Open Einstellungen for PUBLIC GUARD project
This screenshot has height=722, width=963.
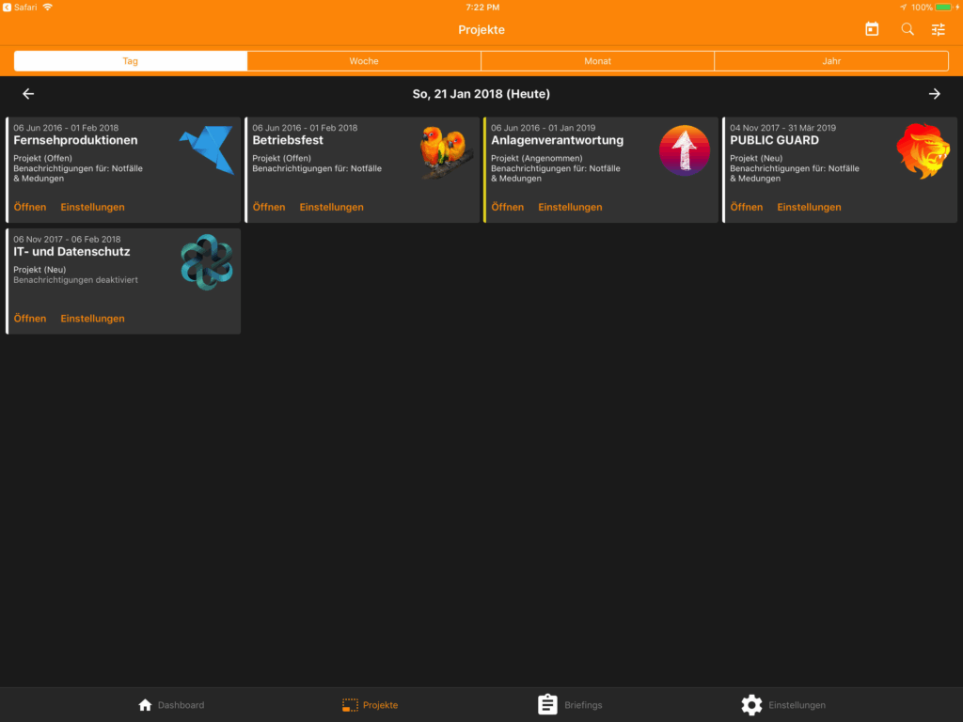tap(809, 207)
